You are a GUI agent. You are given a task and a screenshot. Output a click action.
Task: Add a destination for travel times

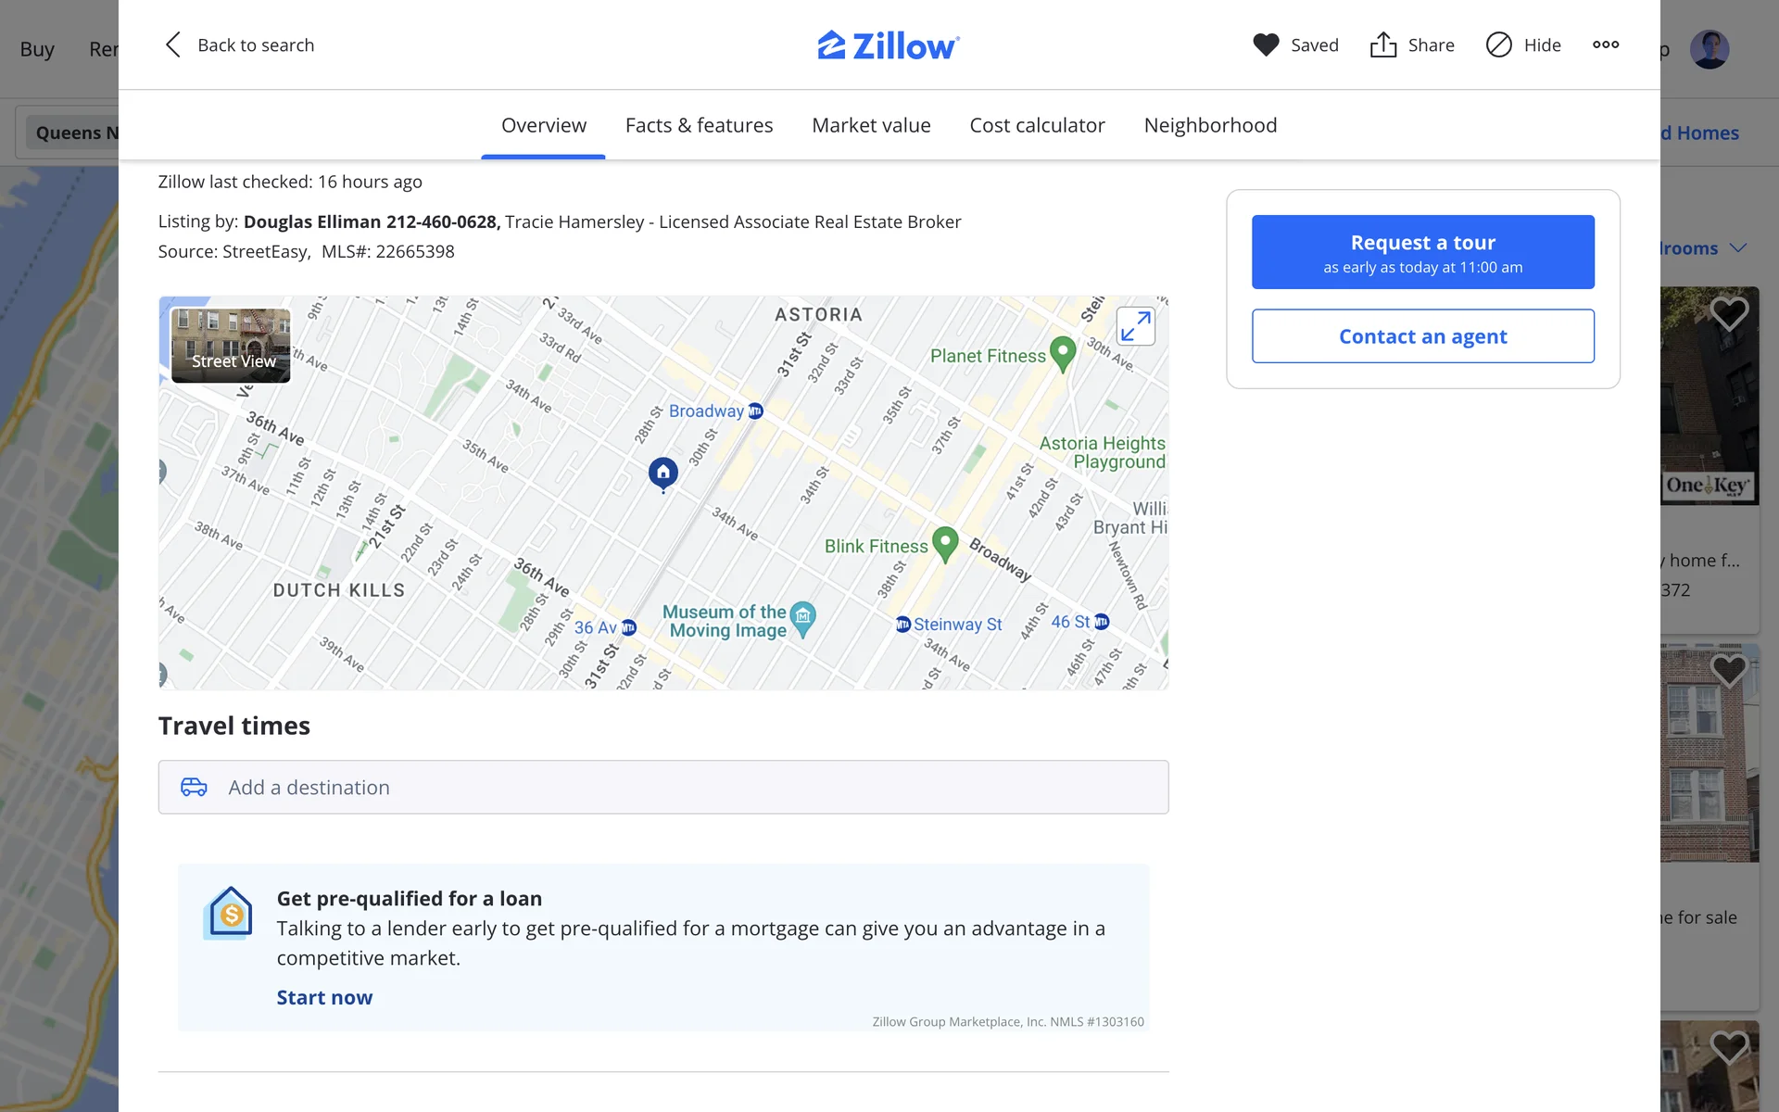(662, 787)
